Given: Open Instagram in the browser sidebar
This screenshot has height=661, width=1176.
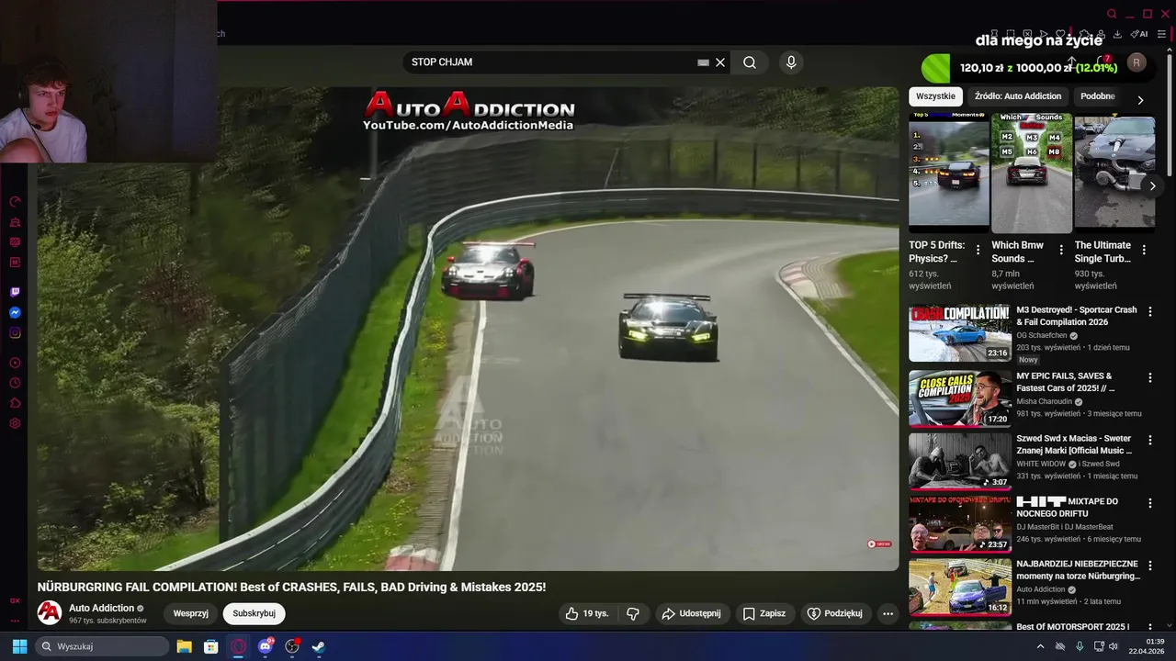Looking at the screenshot, I should 15,333.
